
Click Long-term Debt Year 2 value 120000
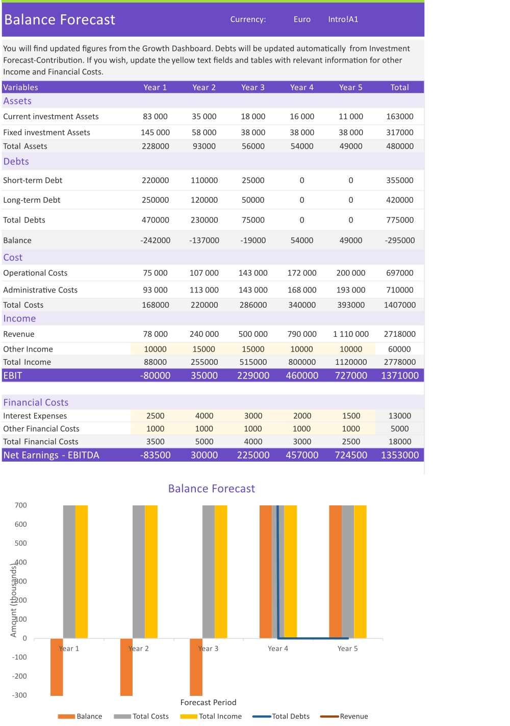204,200
